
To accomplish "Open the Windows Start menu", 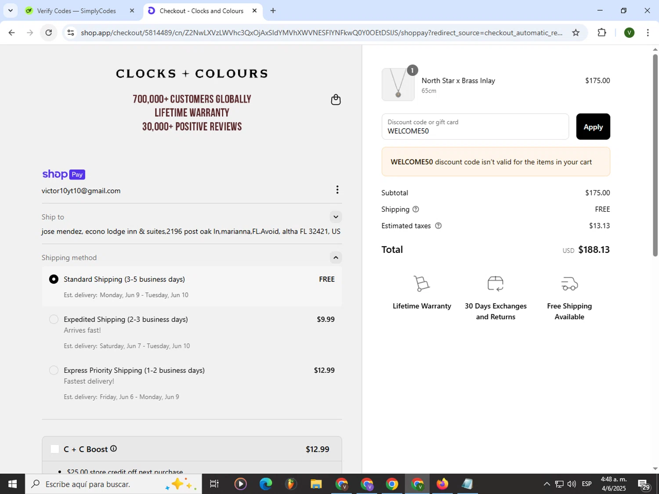I will (12, 484).
